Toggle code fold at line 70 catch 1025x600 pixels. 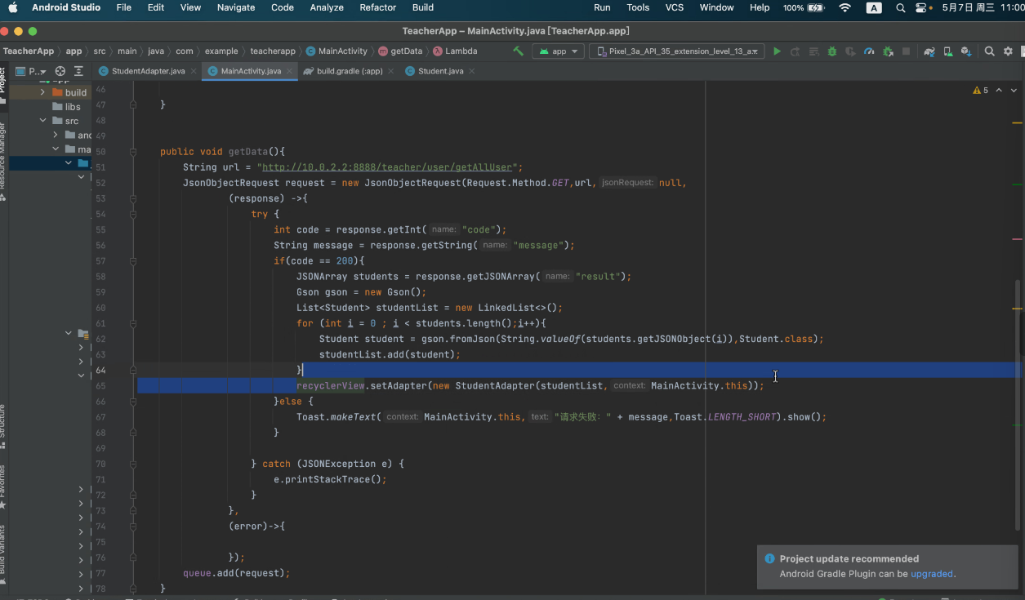[x=132, y=464]
